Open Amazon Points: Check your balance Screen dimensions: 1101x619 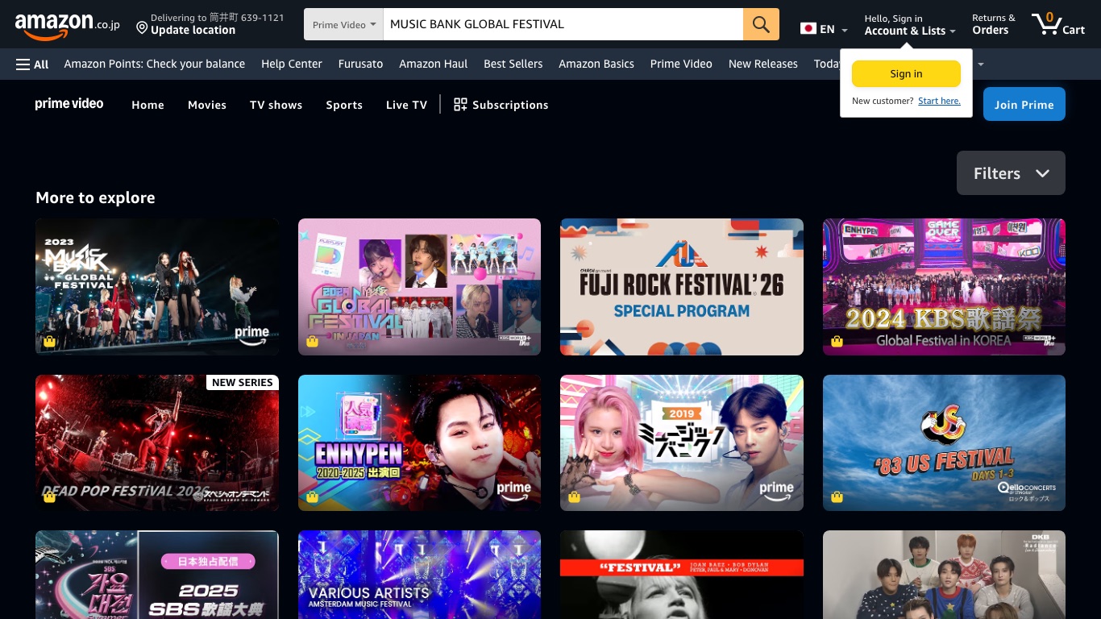pos(155,64)
